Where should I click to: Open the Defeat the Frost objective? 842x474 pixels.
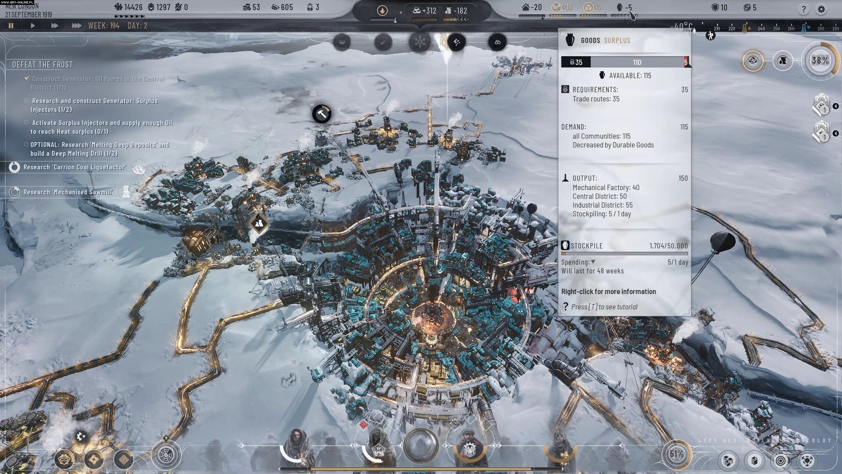pos(43,65)
